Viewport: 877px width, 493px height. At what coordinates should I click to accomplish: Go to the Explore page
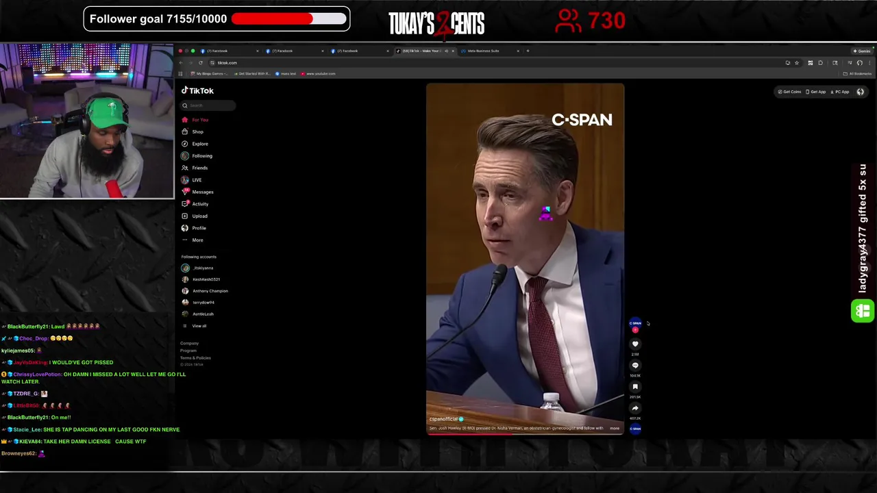click(195, 144)
